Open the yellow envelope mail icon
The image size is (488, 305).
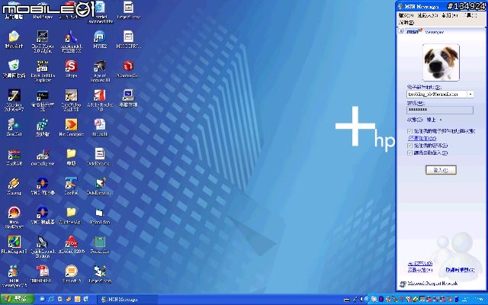pyautogui.click(x=14, y=40)
